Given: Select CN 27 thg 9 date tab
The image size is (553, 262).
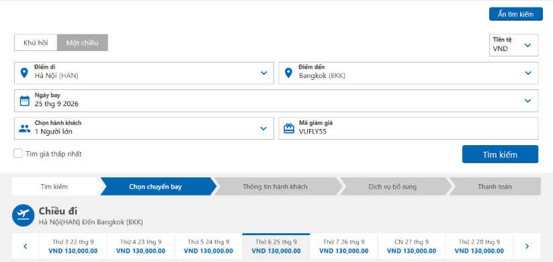Looking at the screenshot, I should point(412,246).
